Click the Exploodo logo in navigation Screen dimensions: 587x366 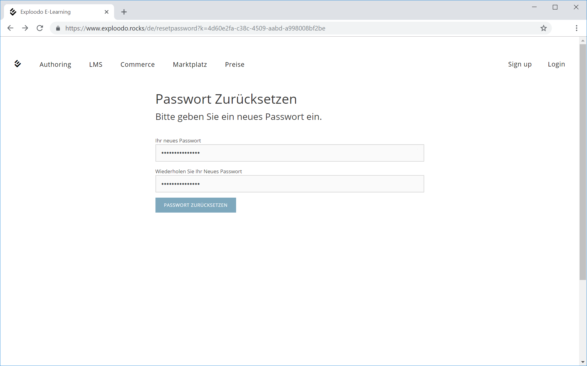pos(17,64)
